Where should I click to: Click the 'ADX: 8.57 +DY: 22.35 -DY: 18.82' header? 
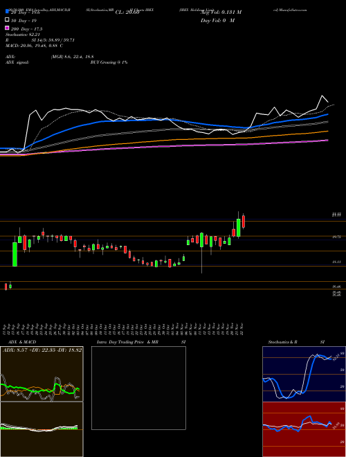point(42,350)
